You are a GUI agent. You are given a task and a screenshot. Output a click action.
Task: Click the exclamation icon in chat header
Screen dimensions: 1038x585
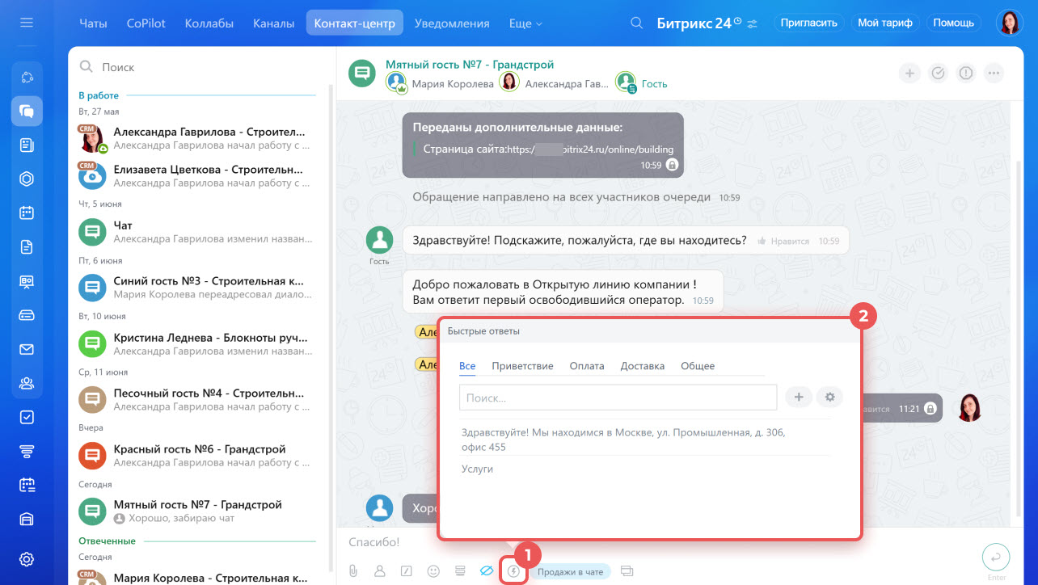(x=966, y=74)
